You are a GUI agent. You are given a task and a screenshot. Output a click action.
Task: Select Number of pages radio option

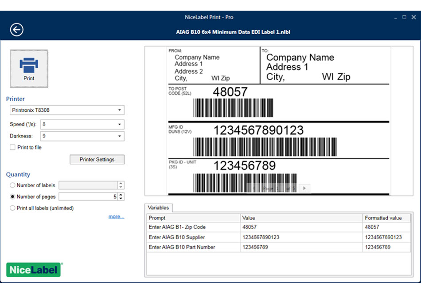click(12, 197)
